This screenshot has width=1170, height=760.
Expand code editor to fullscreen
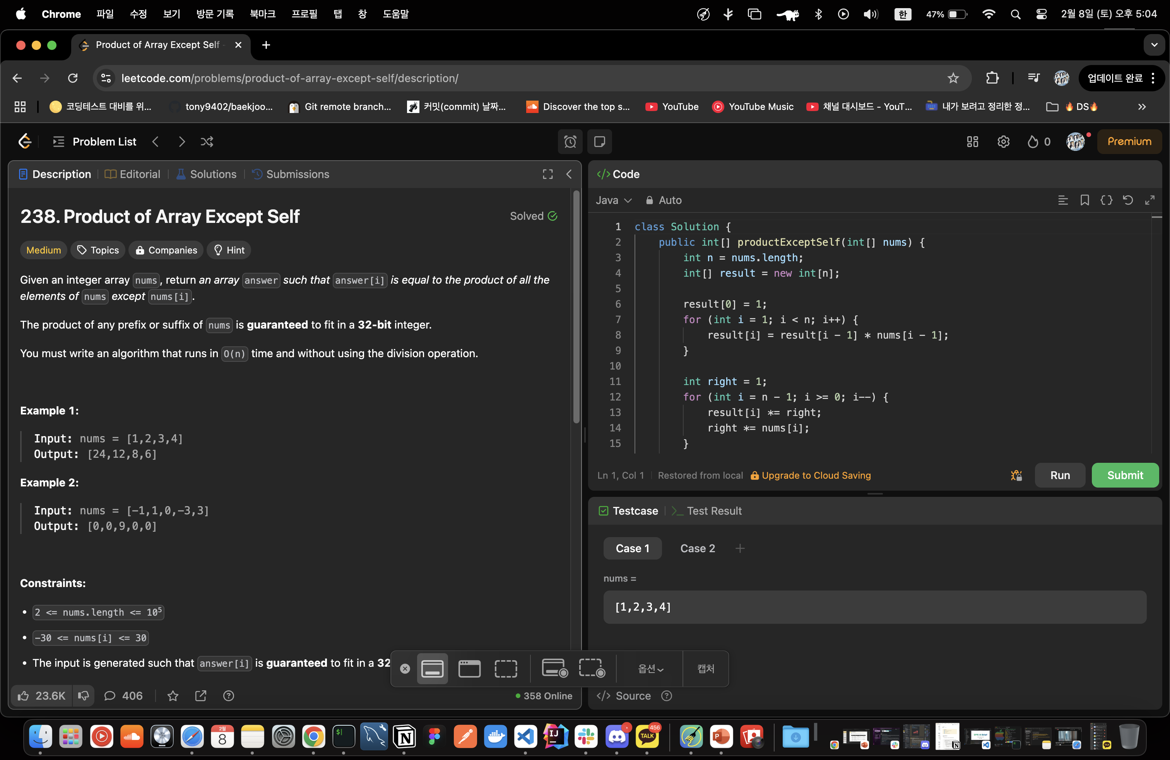(x=1149, y=200)
